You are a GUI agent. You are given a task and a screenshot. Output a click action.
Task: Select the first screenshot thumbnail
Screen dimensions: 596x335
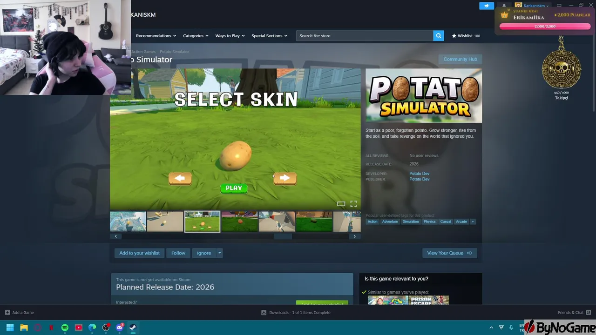pos(128,221)
